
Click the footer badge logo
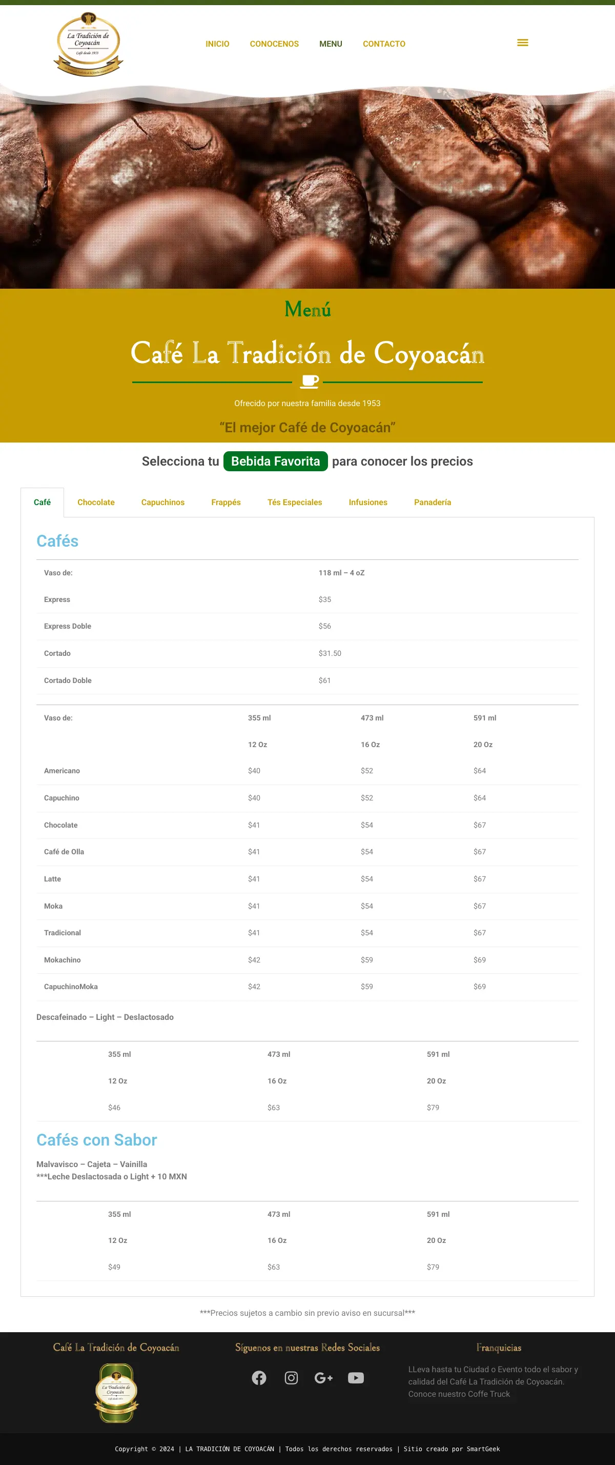point(116,1393)
